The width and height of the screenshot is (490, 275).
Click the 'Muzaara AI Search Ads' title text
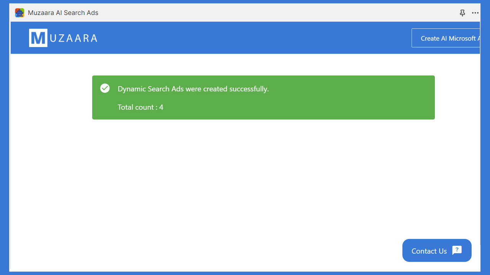(63, 13)
